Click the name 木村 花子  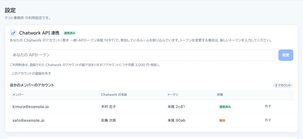[x=108, y=107]
